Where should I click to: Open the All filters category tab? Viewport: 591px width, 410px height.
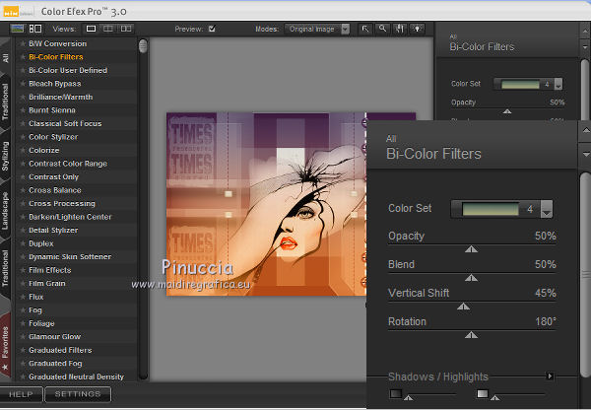pyautogui.click(x=5, y=57)
